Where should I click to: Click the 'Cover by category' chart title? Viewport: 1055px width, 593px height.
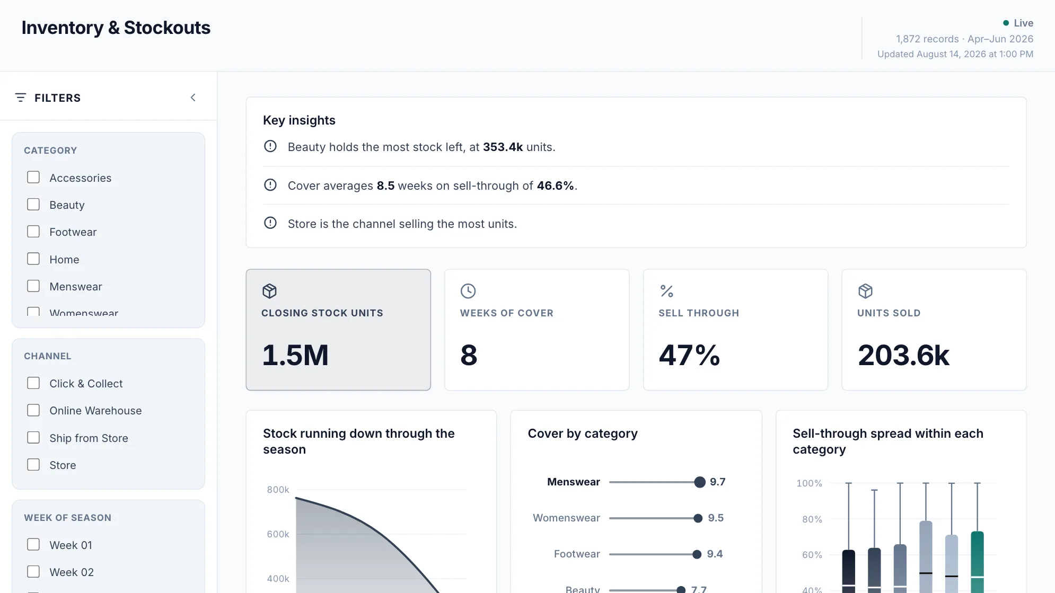coord(583,433)
